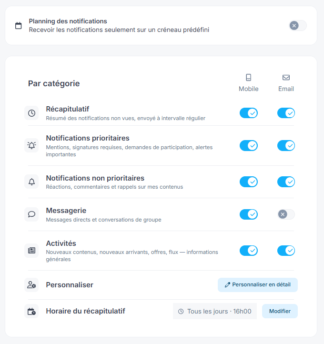Click the Email envelope column icon

coord(286,78)
